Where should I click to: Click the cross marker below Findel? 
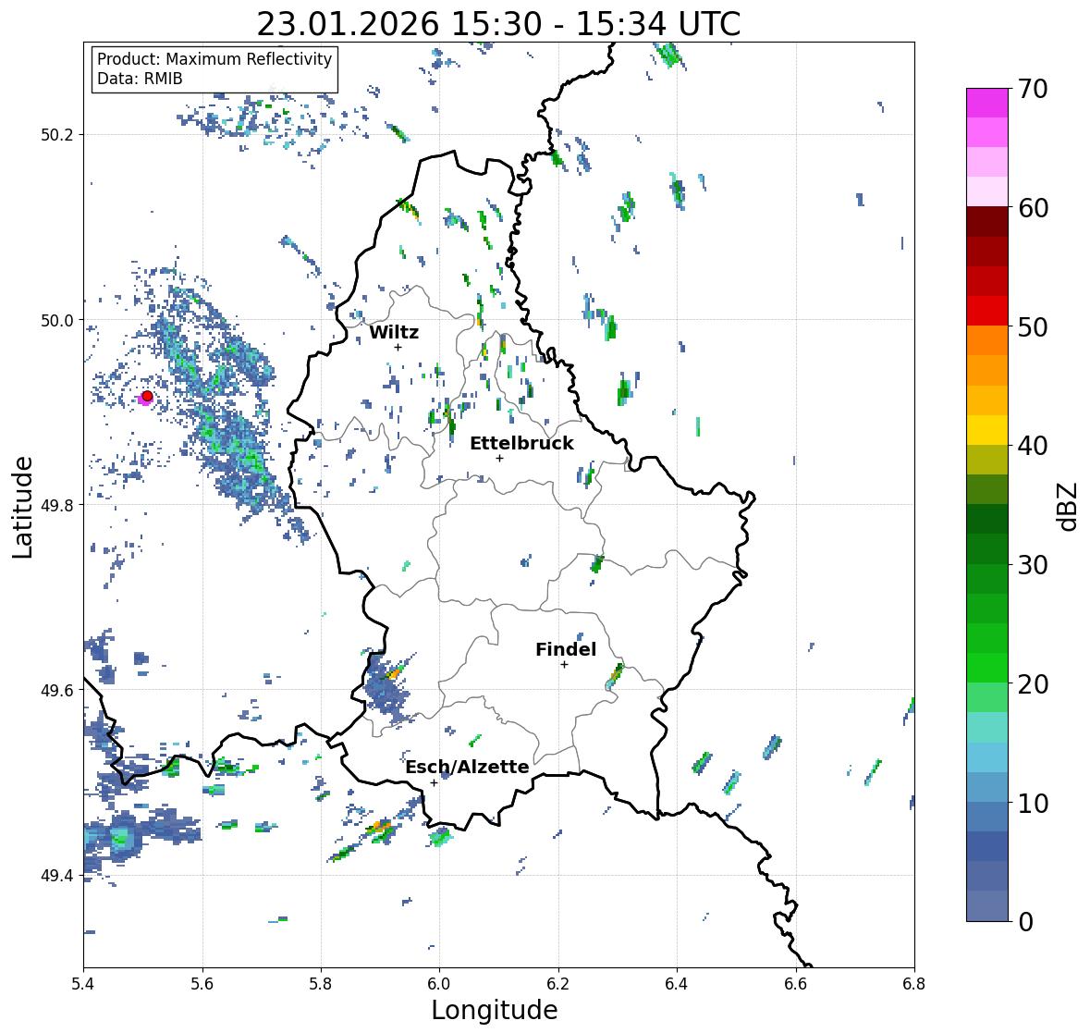565,665
